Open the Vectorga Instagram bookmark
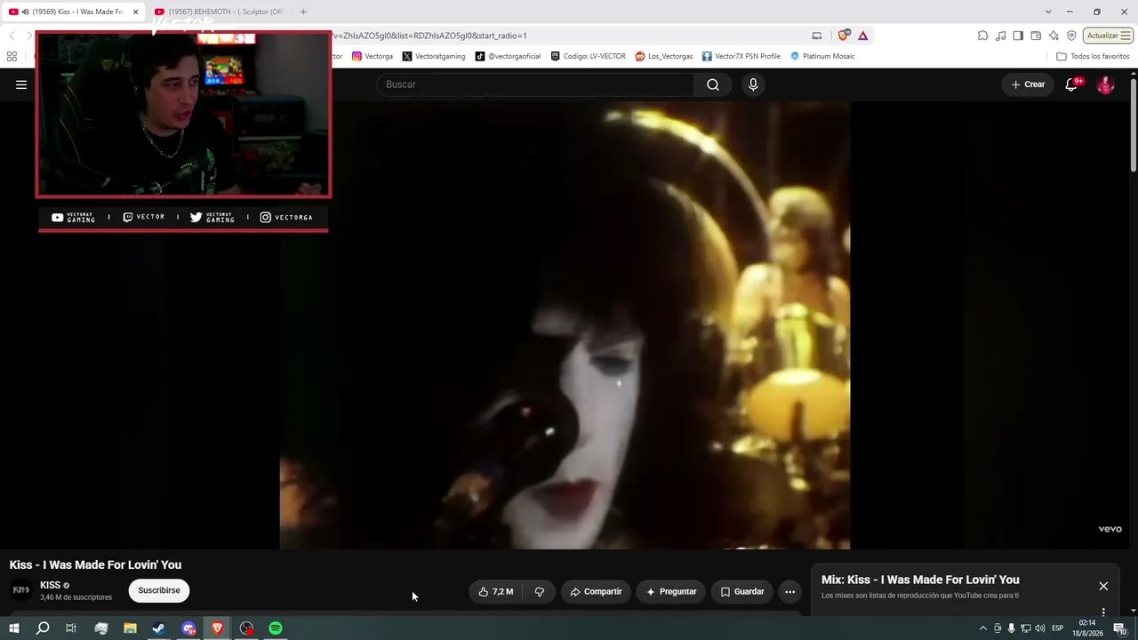This screenshot has width=1138, height=640. (373, 56)
